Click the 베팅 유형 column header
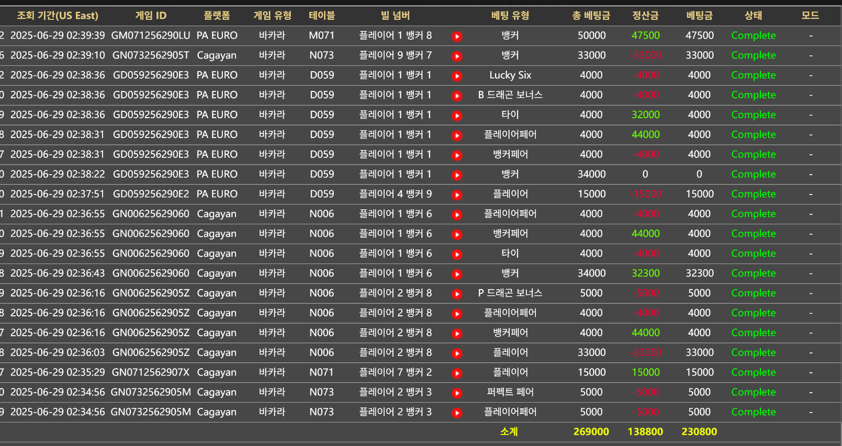This screenshot has width=842, height=446. (510, 16)
